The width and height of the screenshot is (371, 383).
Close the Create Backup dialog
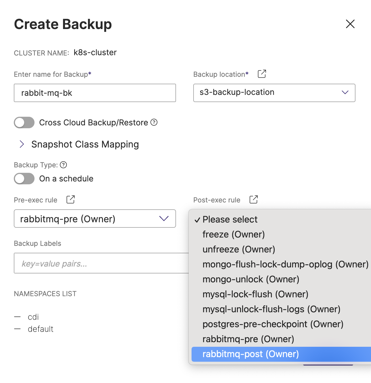(350, 24)
